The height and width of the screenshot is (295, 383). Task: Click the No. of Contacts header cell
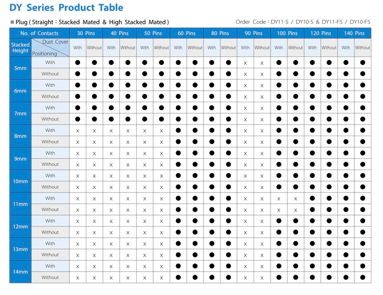[39, 33]
